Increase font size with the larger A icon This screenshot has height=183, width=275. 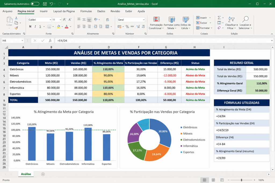pos(64,20)
